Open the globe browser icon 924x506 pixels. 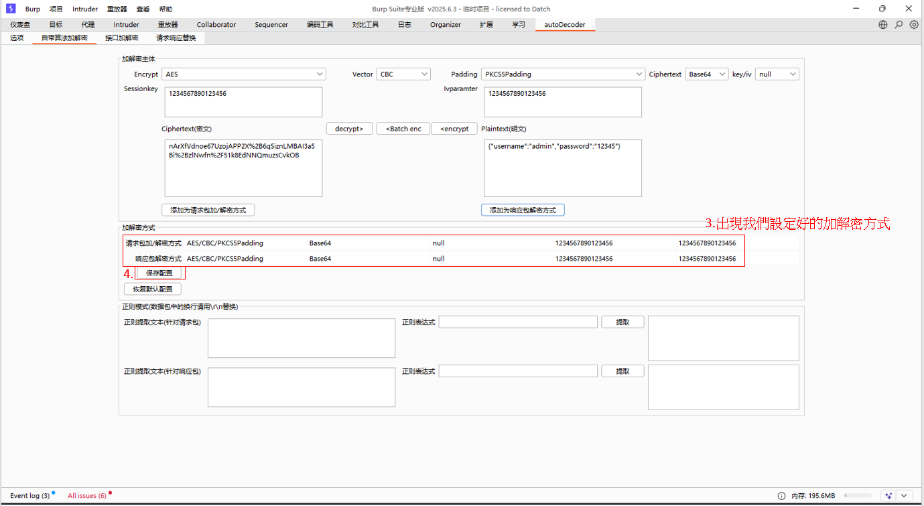coord(883,25)
